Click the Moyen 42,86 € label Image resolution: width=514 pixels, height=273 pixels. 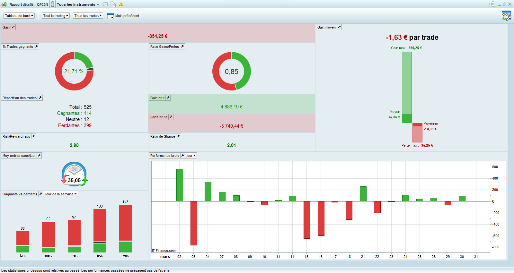394,115
